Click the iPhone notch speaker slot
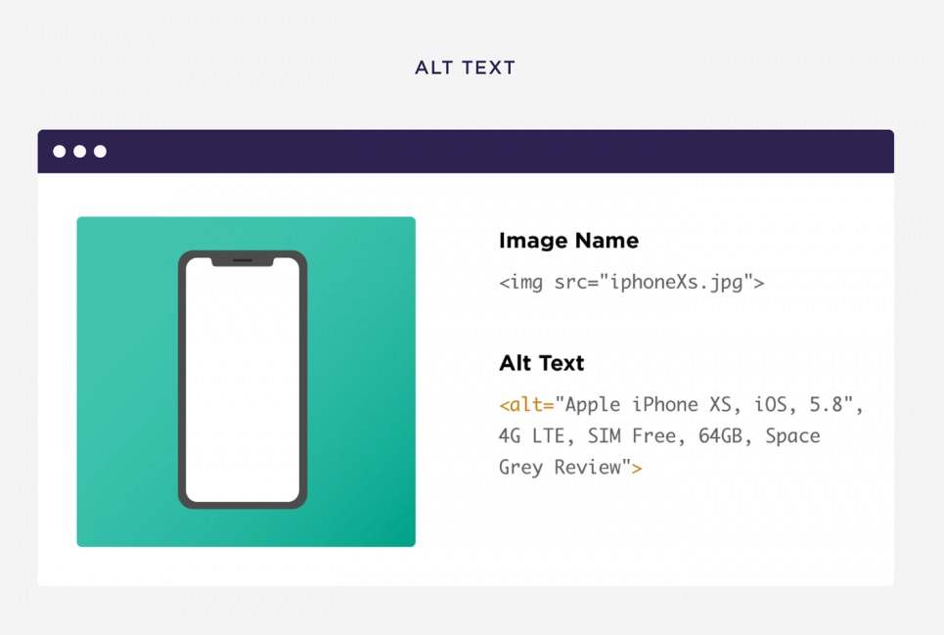Screen dimensions: 944x635 243,261
